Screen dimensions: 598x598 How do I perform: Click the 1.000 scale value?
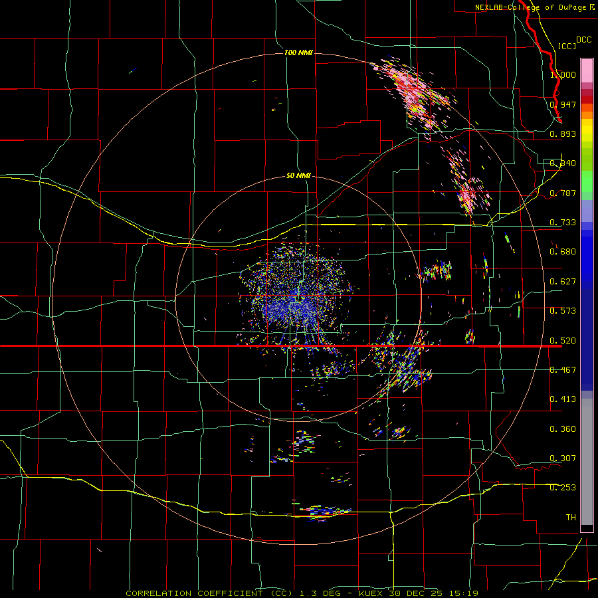pyautogui.click(x=563, y=74)
